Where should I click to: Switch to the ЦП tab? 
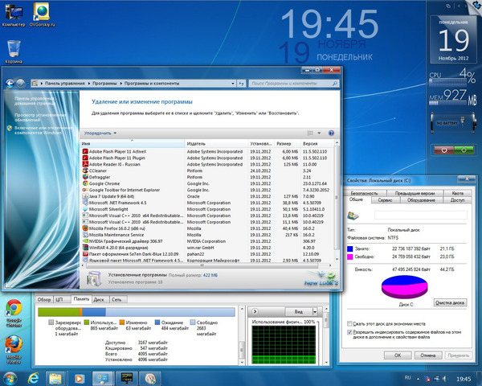click(59, 299)
